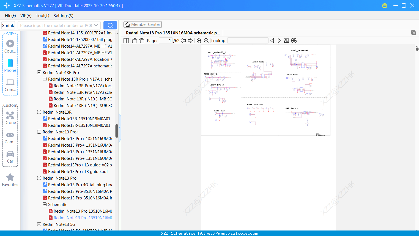
Task: Select the Redmi Note13 Pro 13510N16M0A schematic tab
Action: 173,33
